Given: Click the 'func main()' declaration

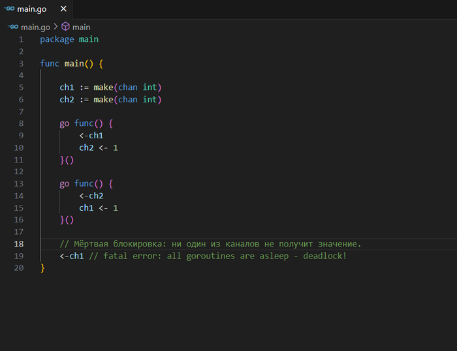Looking at the screenshot, I should click(71, 63).
